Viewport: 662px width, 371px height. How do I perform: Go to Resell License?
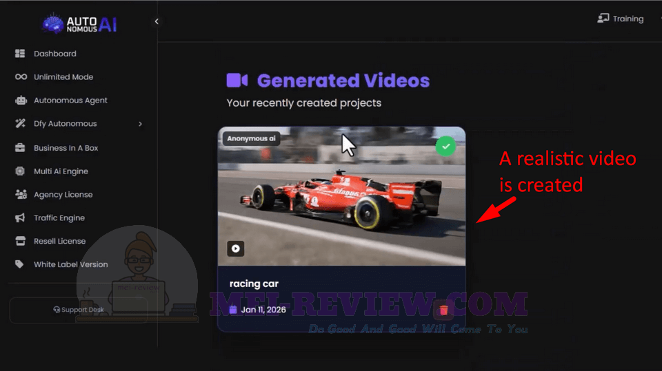(x=60, y=241)
